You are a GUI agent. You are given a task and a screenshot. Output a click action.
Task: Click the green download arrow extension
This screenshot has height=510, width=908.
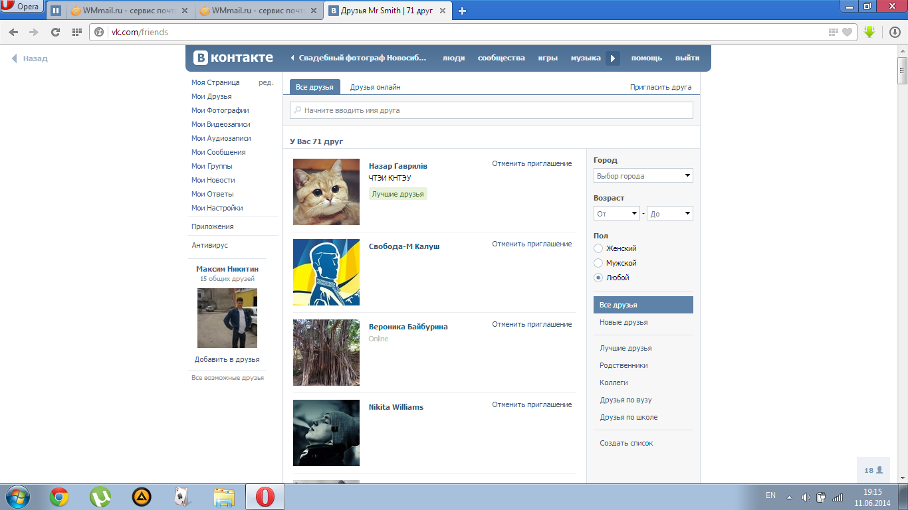pyautogui.click(x=869, y=32)
